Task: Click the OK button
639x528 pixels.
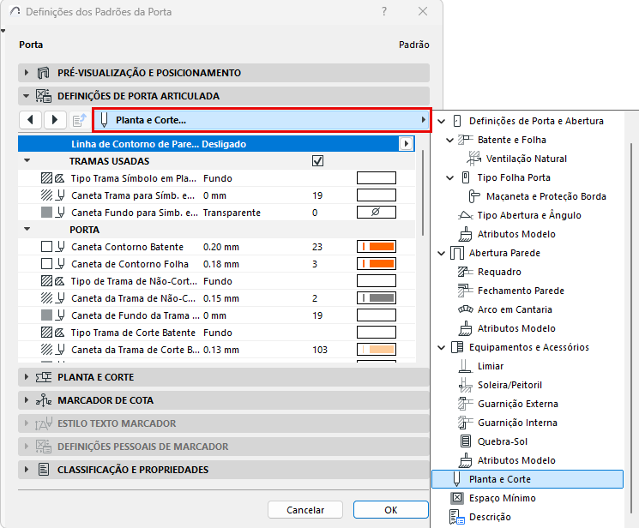Action: [x=391, y=510]
